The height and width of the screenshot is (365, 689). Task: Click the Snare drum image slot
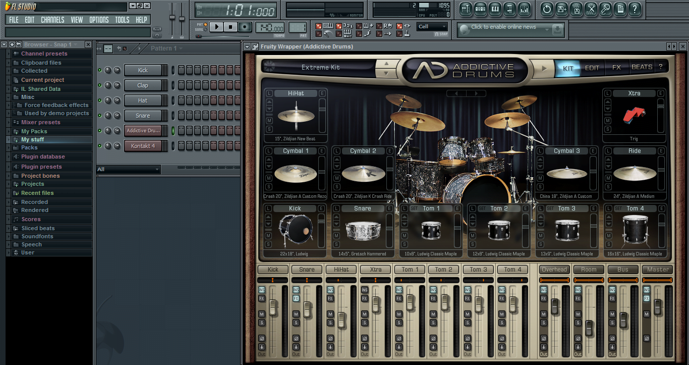coord(362,231)
